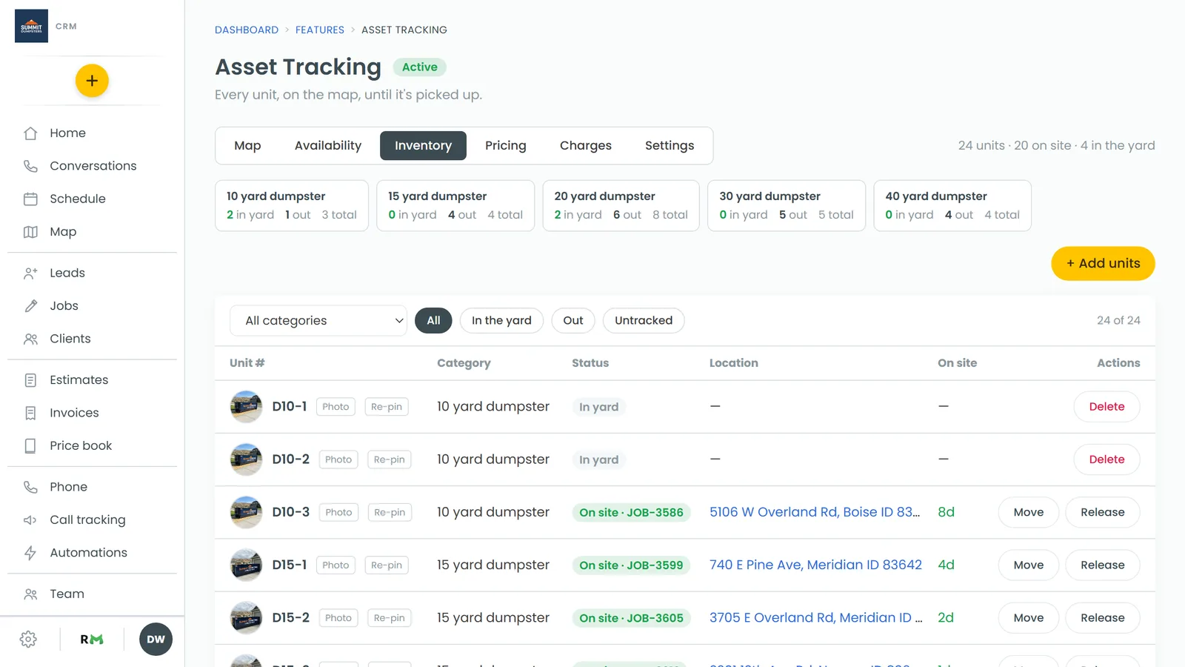The image size is (1185, 667).
Task: Open Team in the sidebar
Action: point(67,594)
